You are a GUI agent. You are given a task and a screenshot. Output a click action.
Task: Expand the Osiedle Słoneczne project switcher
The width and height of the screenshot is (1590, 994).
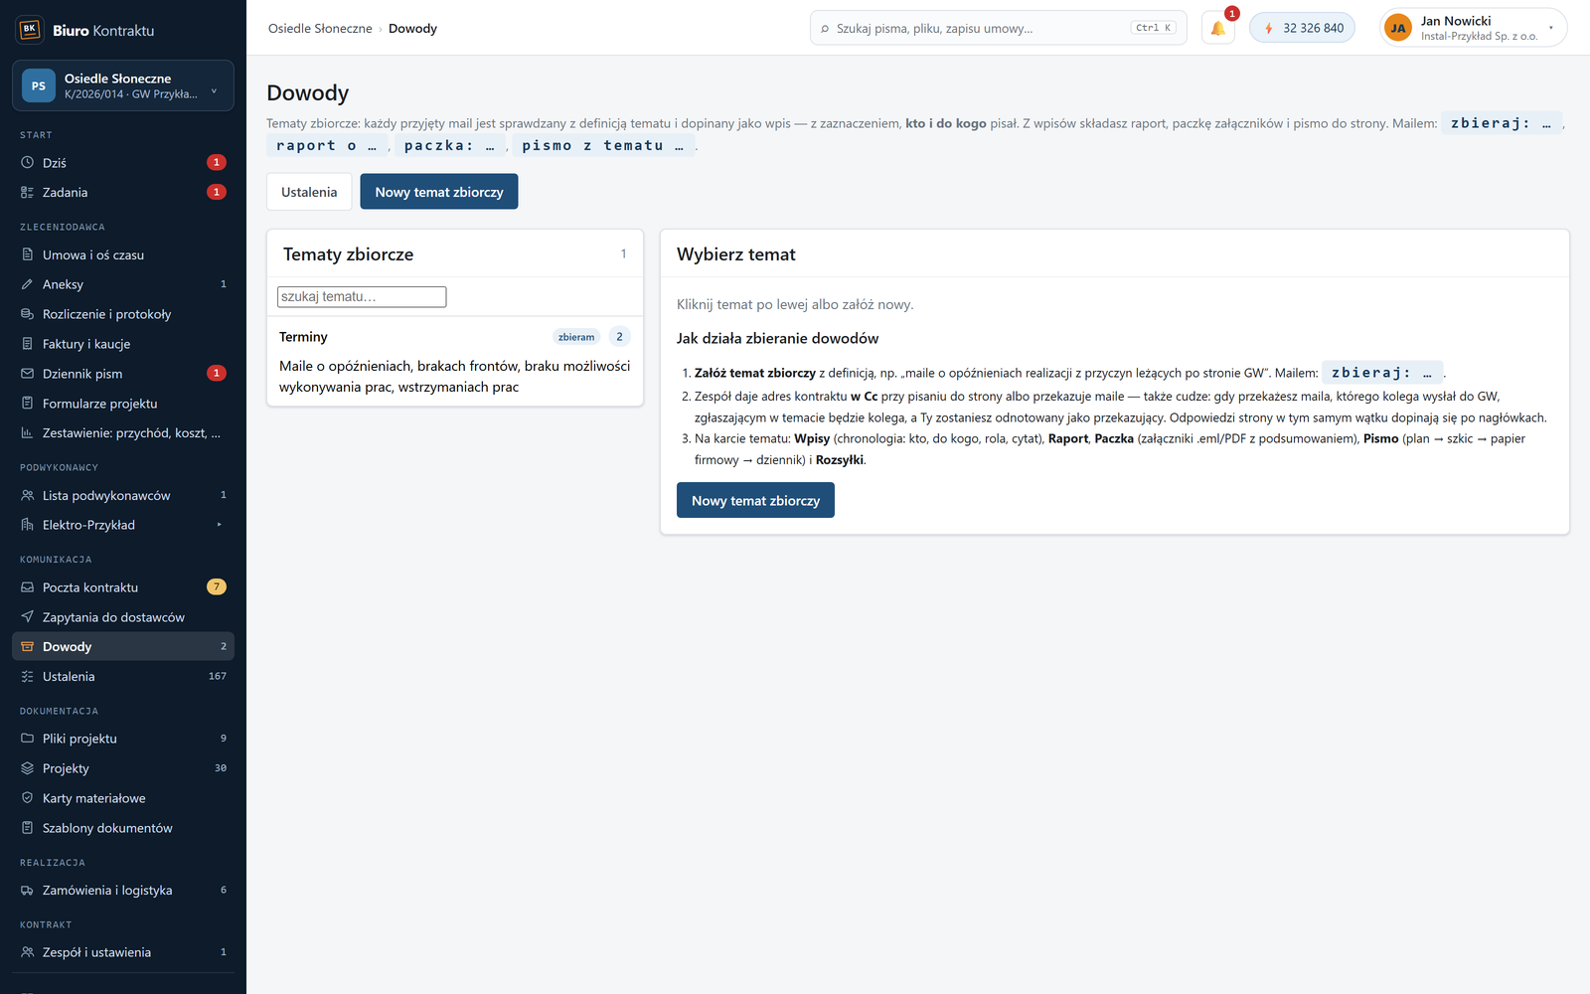pos(123,85)
